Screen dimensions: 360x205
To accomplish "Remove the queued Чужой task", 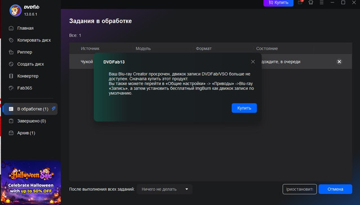I will (339, 62).
